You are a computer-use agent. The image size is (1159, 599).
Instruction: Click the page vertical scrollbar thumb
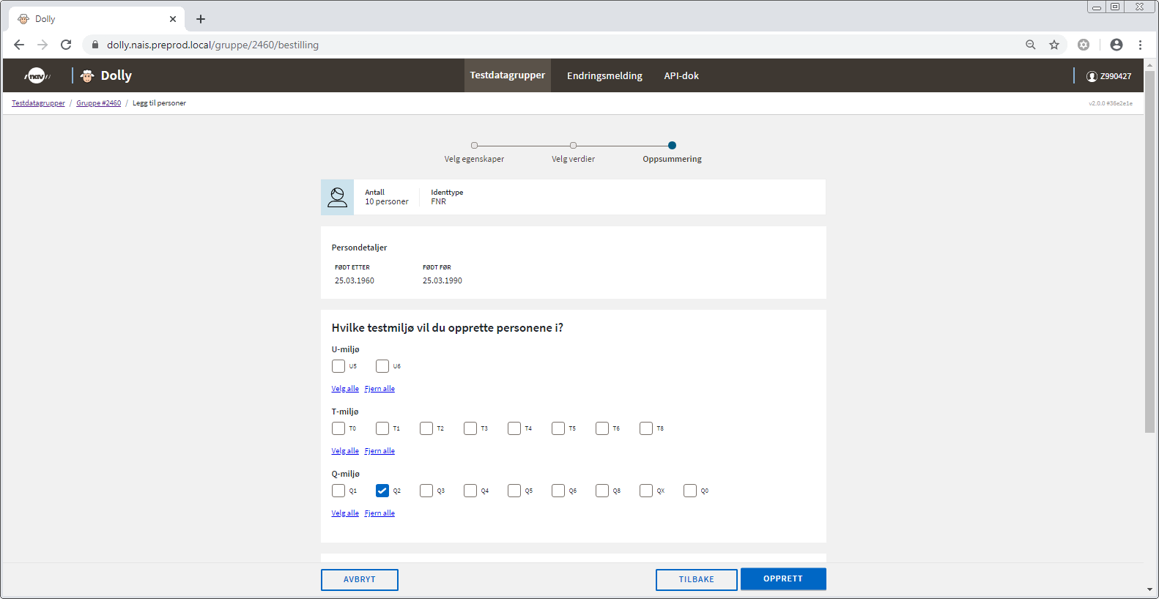pyautogui.click(x=1149, y=251)
